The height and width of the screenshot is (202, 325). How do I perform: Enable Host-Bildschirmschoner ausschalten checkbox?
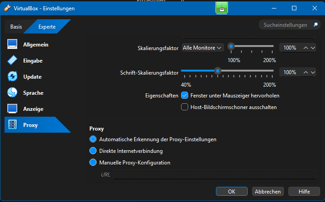click(185, 107)
